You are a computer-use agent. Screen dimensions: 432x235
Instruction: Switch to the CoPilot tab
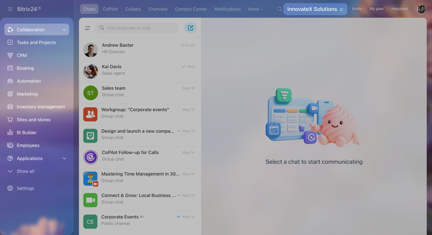110,9
